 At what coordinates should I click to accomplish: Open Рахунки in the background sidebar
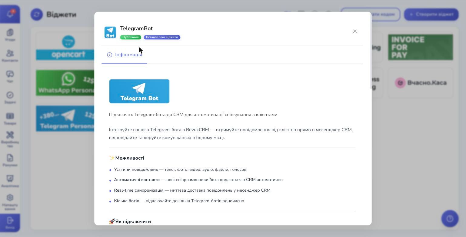click(10, 161)
